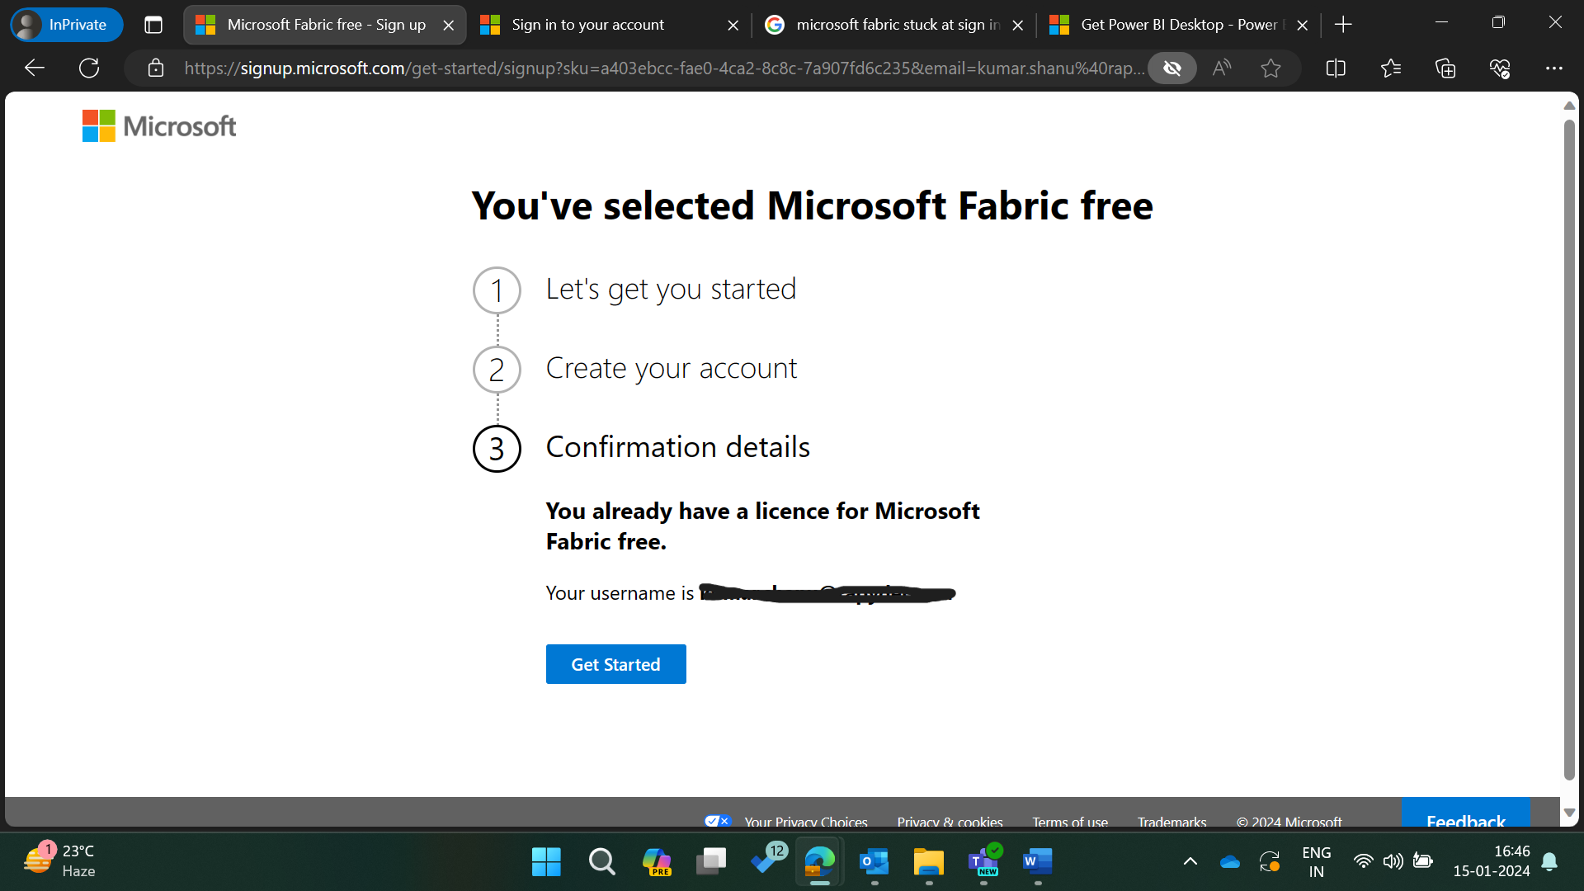Viewport: 1584px width, 891px height.
Task: Refresh the current page
Action: tap(89, 68)
